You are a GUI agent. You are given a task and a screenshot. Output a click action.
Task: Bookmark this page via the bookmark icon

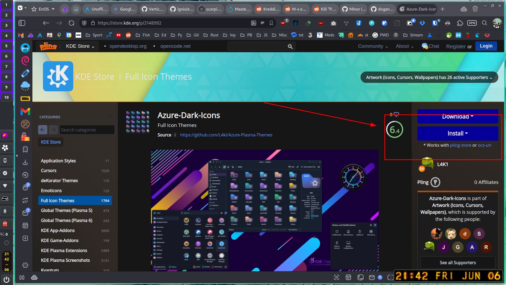coord(271,23)
